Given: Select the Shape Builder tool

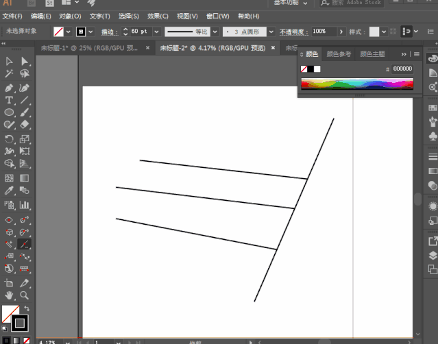Looking at the screenshot, I should (x=9, y=163).
